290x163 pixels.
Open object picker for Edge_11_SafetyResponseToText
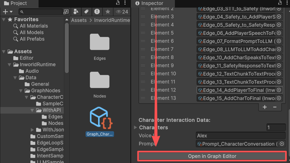tap(279, 65)
